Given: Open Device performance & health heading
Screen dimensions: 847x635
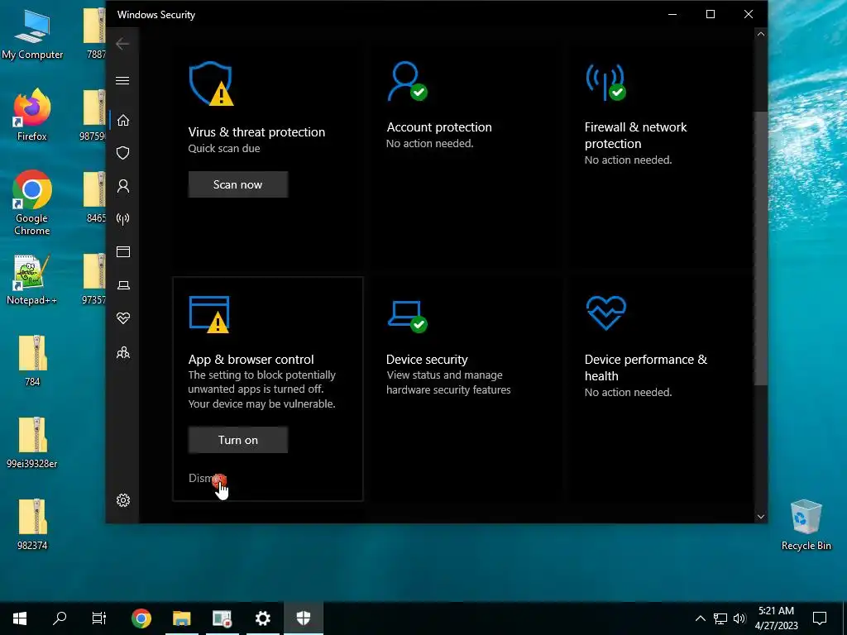Looking at the screenshot, I should tap(645, 368).
